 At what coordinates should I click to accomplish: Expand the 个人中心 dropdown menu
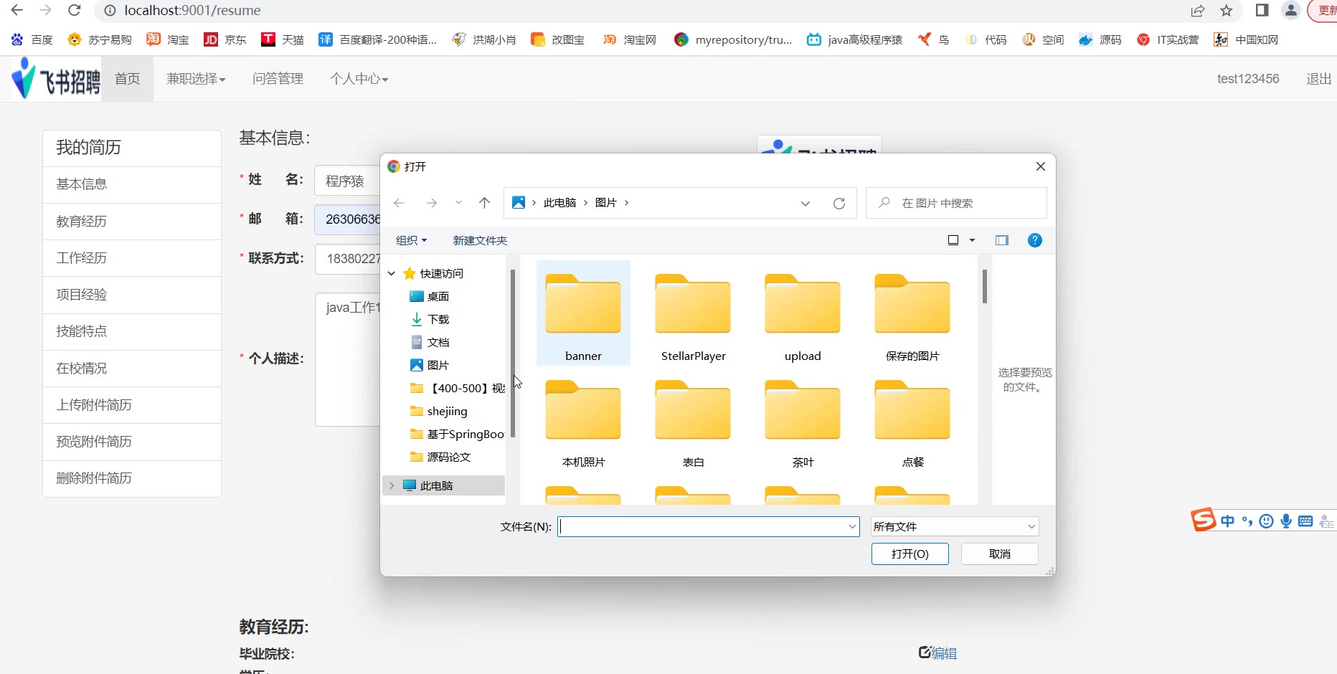[359, 79]
